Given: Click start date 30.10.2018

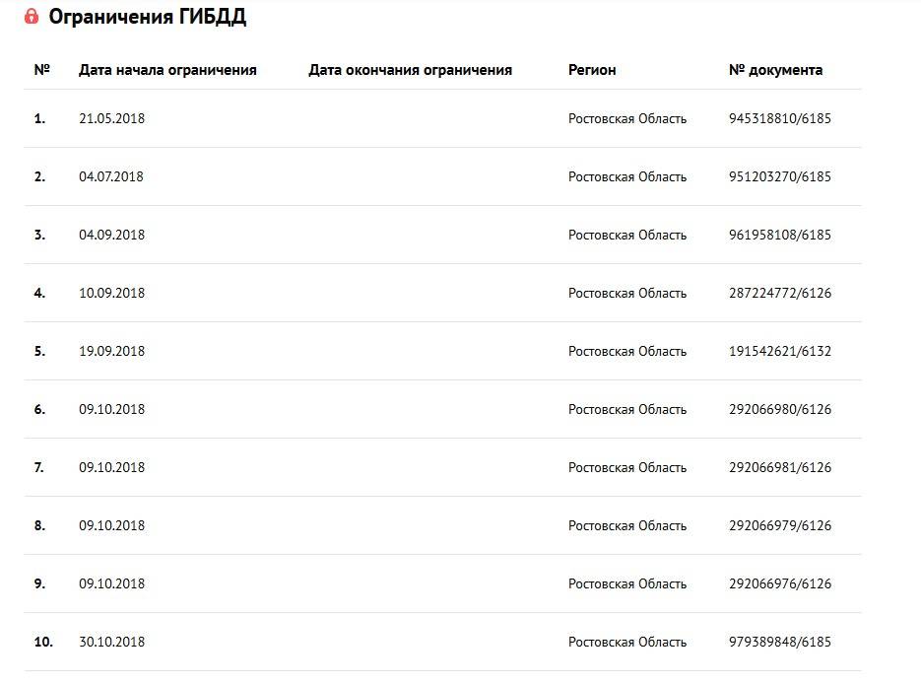Looking at the screenshot, I should 111,642.
